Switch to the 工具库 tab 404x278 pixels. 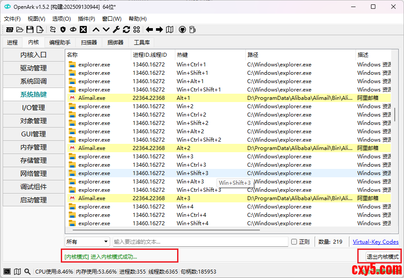click(x=141, y=42)
